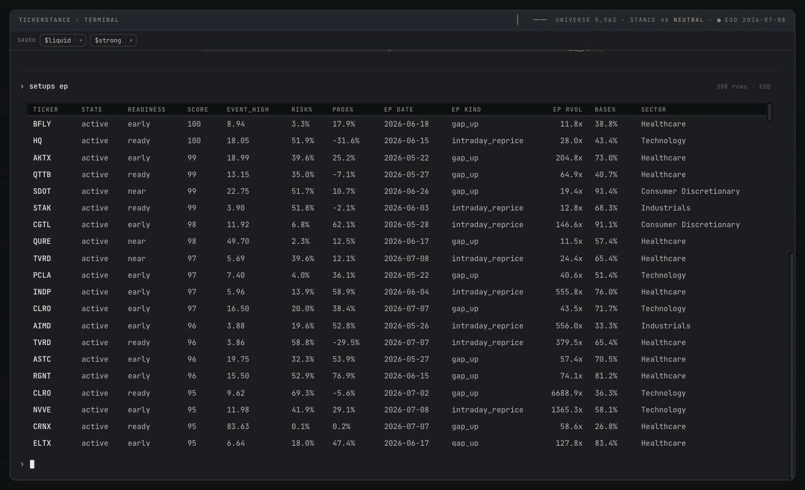The height and width of the screenshot is (490, 805).
Task: Select the SDOT ticker row
Action: click(397, 192)
